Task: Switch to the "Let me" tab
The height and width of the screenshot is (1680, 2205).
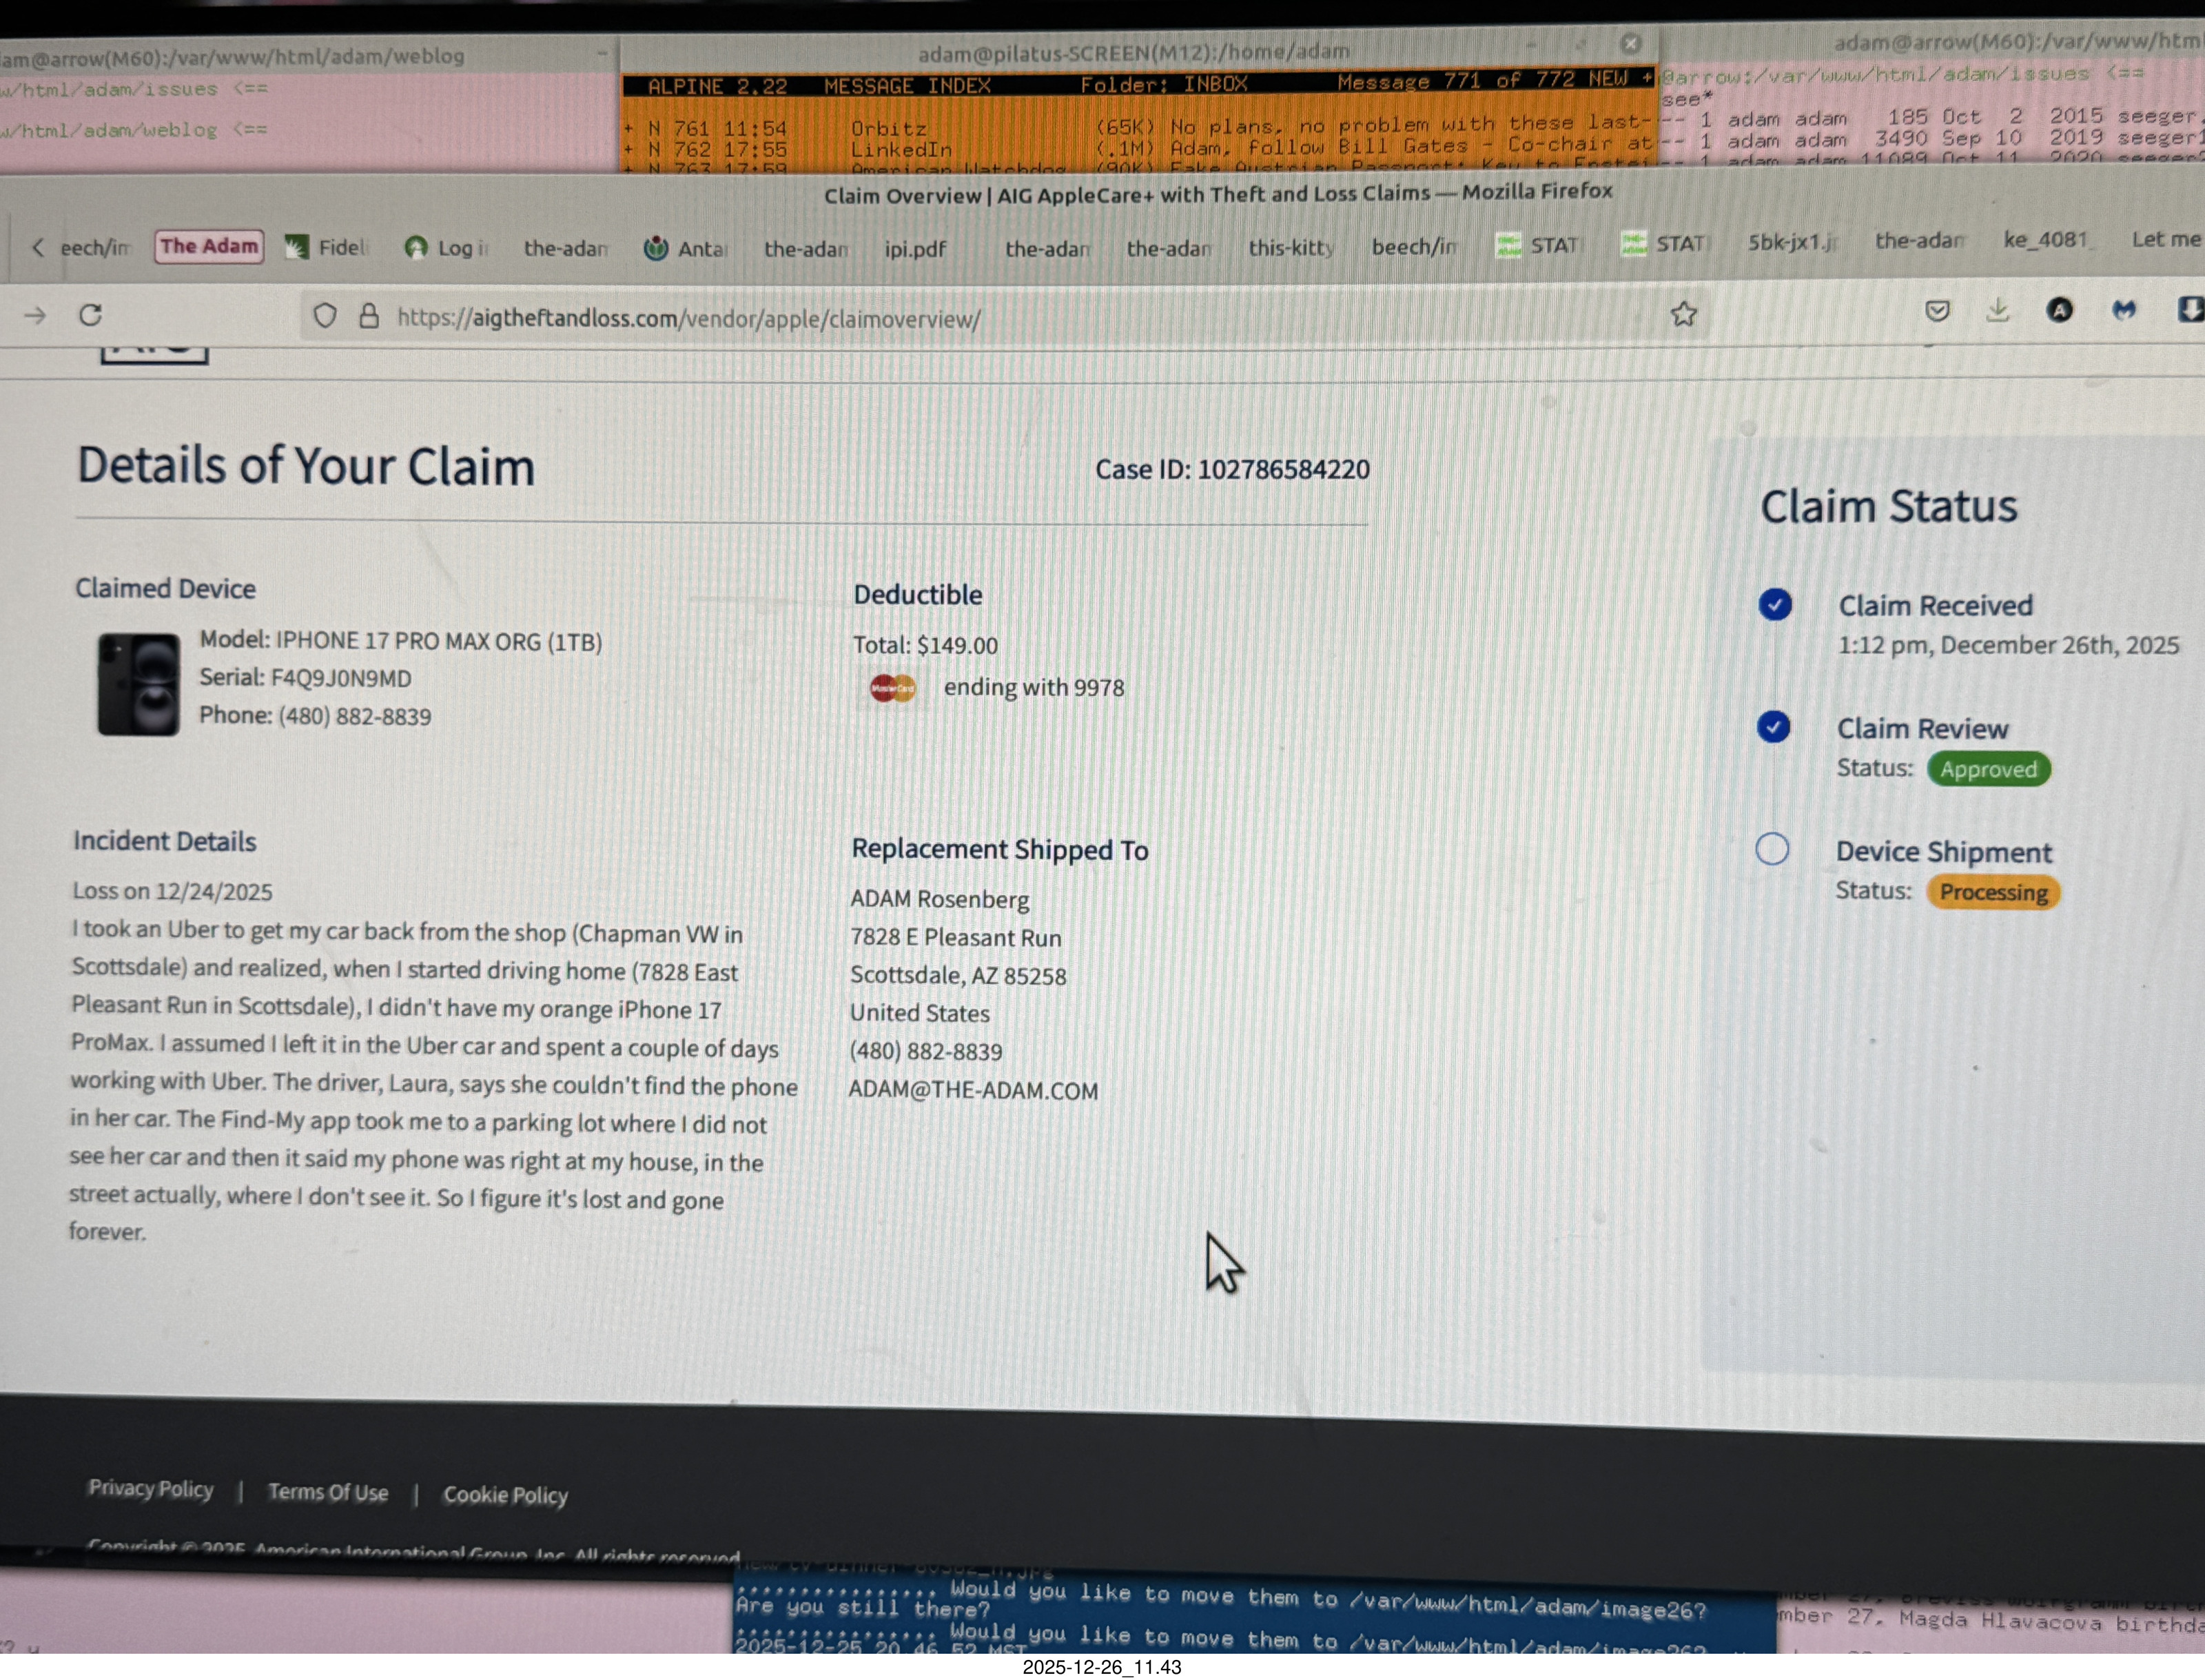Action: (2166, 239)
